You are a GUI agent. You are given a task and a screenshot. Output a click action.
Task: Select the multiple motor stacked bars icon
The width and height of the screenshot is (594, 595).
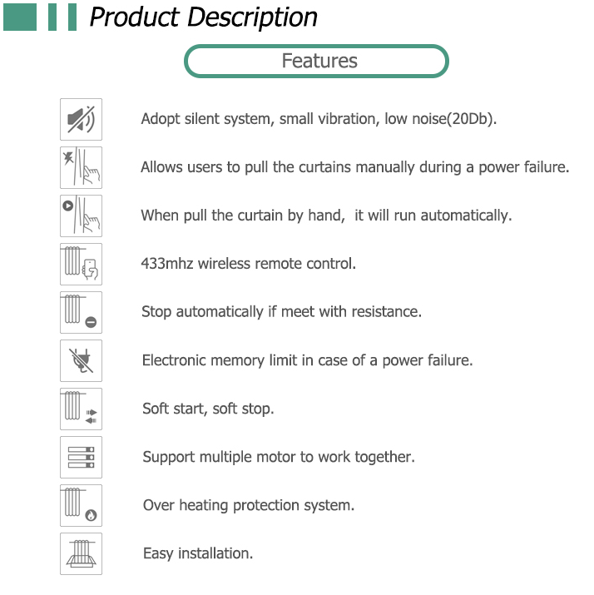pos(81,457)
